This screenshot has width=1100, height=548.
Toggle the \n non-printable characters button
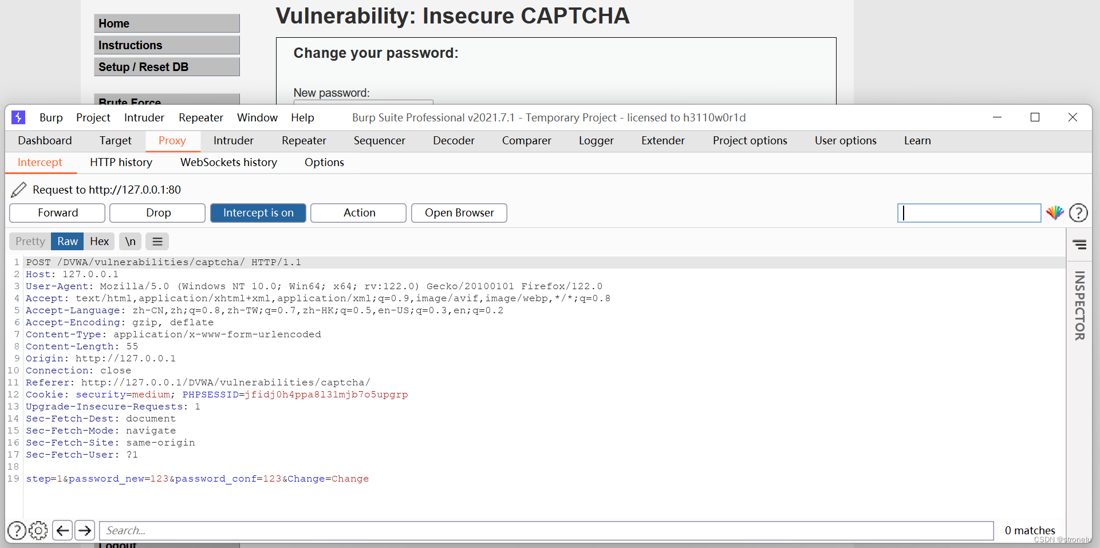click(x=131, y=242)
